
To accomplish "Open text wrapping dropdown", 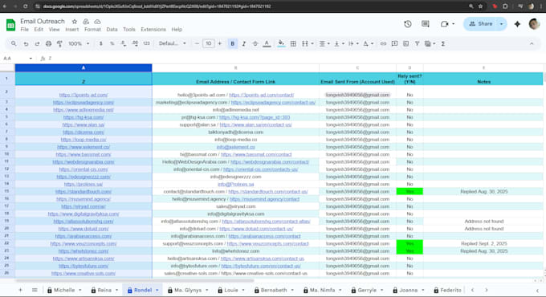I will point(353,43).
